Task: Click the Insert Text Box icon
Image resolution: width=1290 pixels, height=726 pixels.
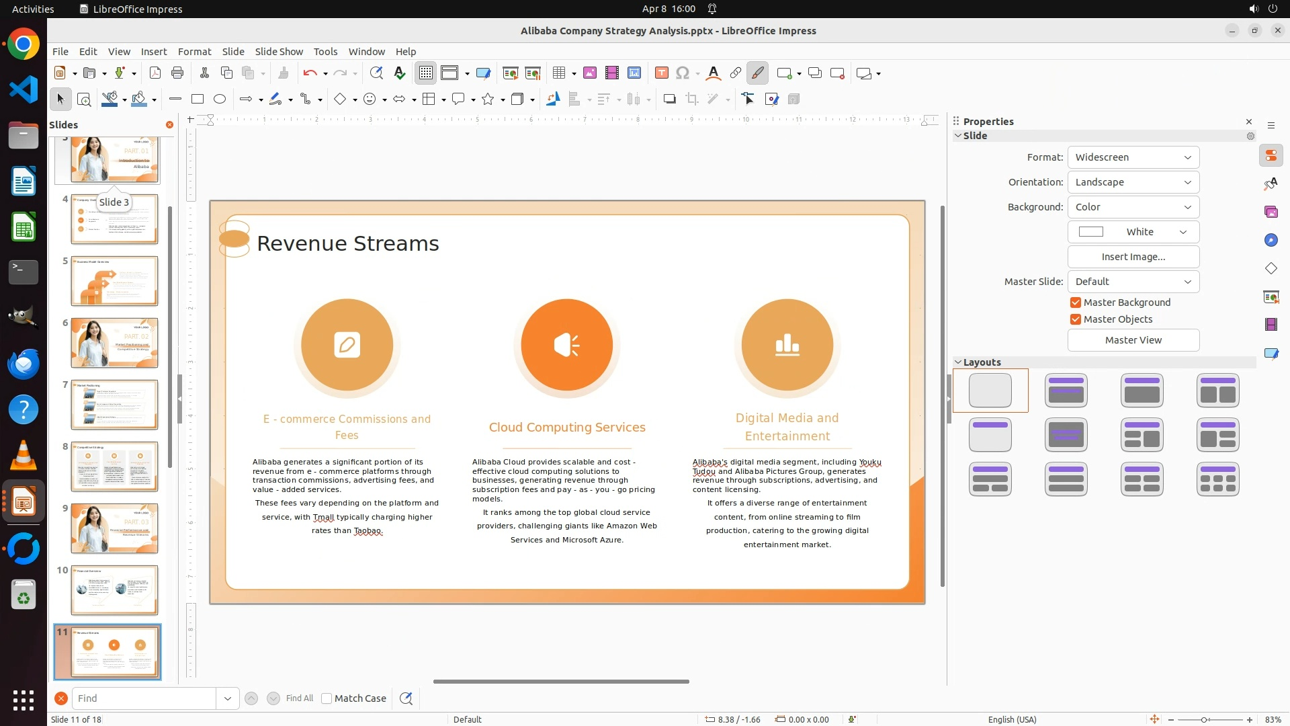Action: [x=661, y=73]
